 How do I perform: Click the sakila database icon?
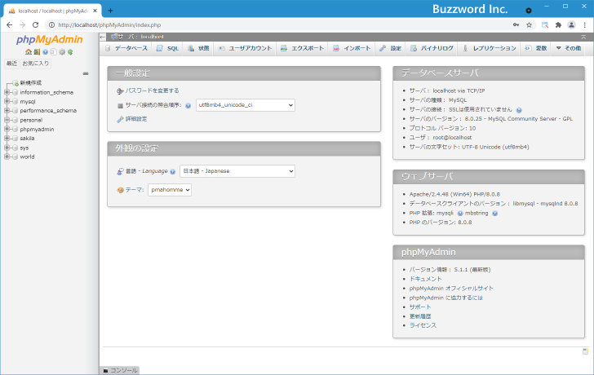click(x=16, y=139)
